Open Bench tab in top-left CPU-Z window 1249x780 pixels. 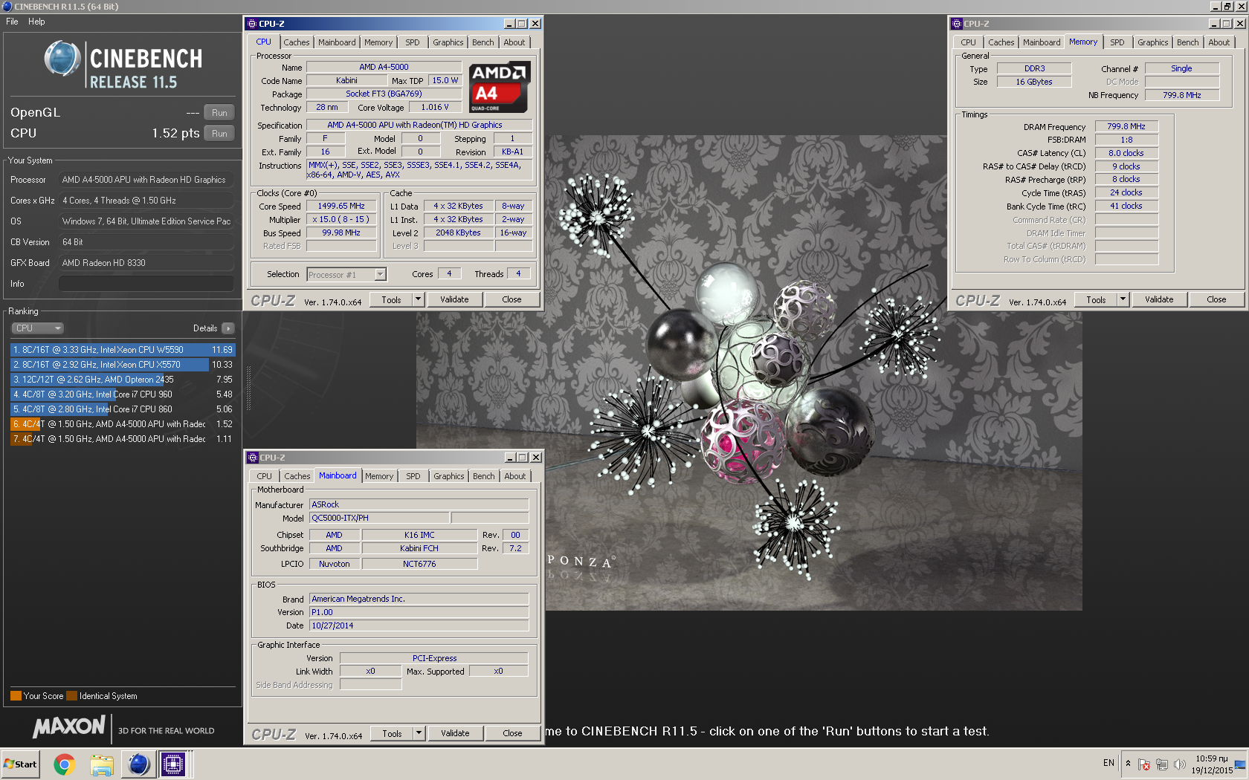tap(483, 42)
